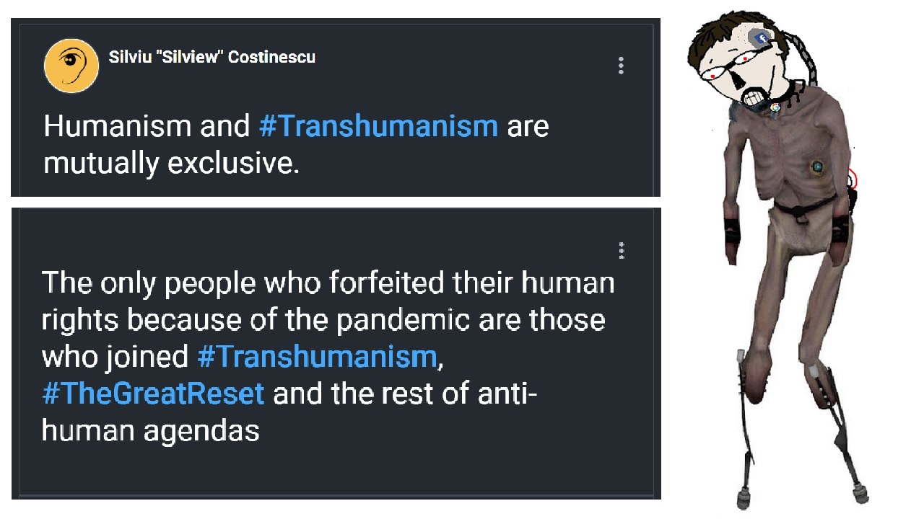Select the "mutually exclusive." text line
924x519 pixels.
click(171, 164)
